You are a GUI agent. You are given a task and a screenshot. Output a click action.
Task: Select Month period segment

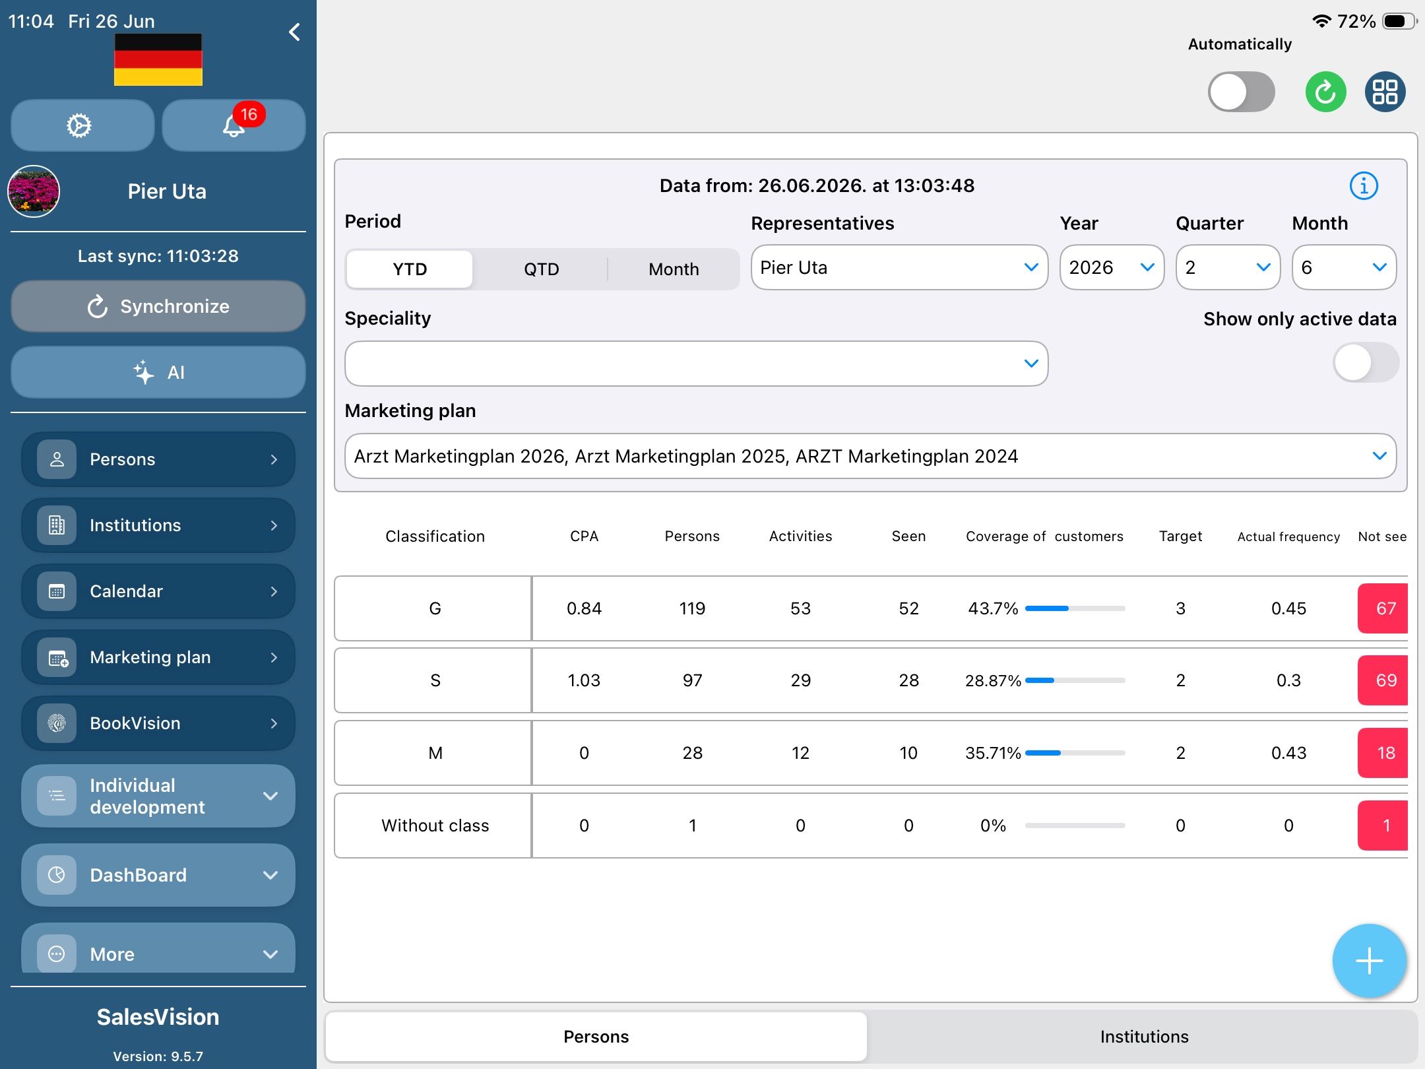point(674,269)
